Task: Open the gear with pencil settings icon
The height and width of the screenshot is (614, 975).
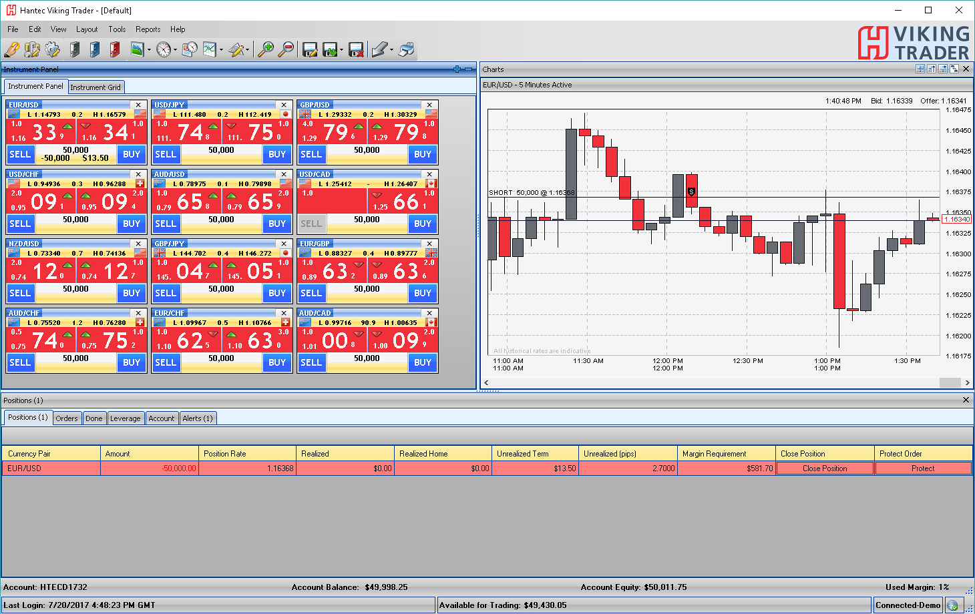Action: (x=53, y=49)
